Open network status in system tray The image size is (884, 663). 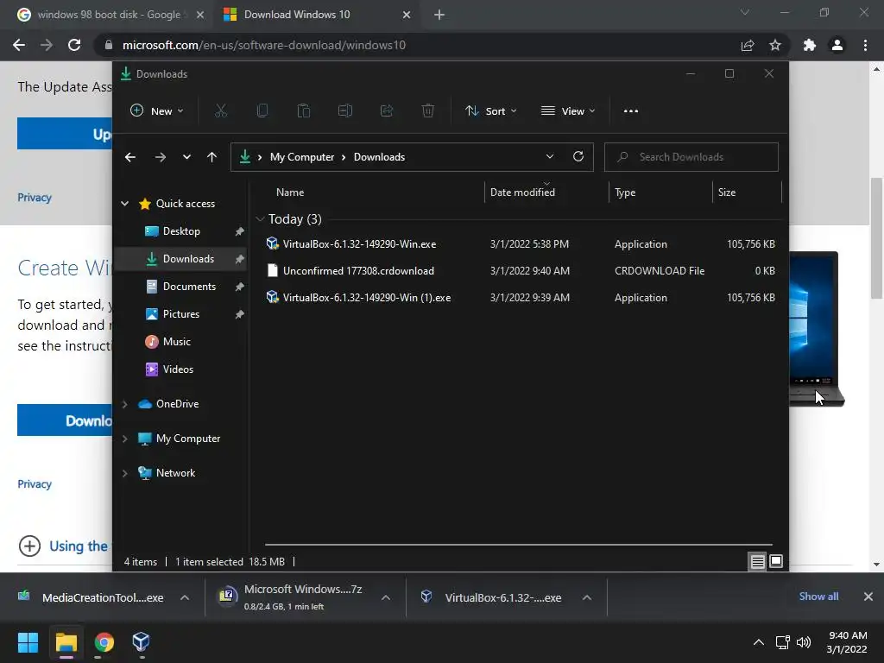[x=782, y=642]
